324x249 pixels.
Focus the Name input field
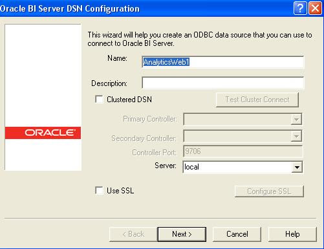(x=223, y=62)
